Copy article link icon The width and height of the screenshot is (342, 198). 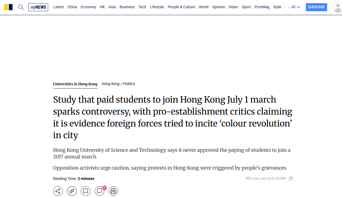click(72, 191)
